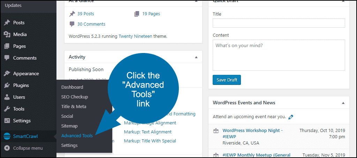Select Social in the SmartCrawl submenu
357x158 pixels.
(x=67, y=116)
